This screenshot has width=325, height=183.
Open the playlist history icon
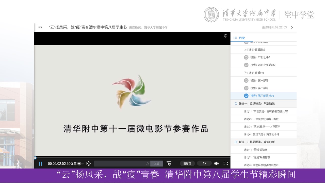click(x=169, y=164)
